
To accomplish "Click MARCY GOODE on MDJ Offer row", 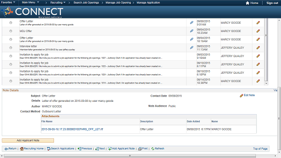I will coord(231,31).
